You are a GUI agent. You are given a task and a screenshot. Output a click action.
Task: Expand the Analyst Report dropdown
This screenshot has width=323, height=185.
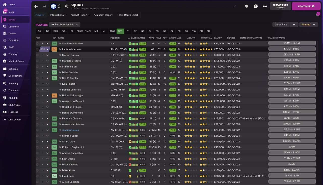pos(80,15)
